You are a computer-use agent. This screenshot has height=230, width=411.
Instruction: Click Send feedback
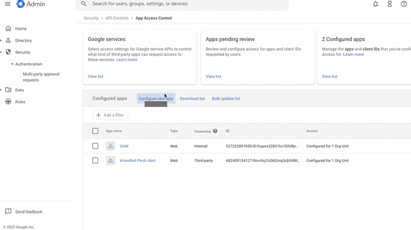click(29, 212)
